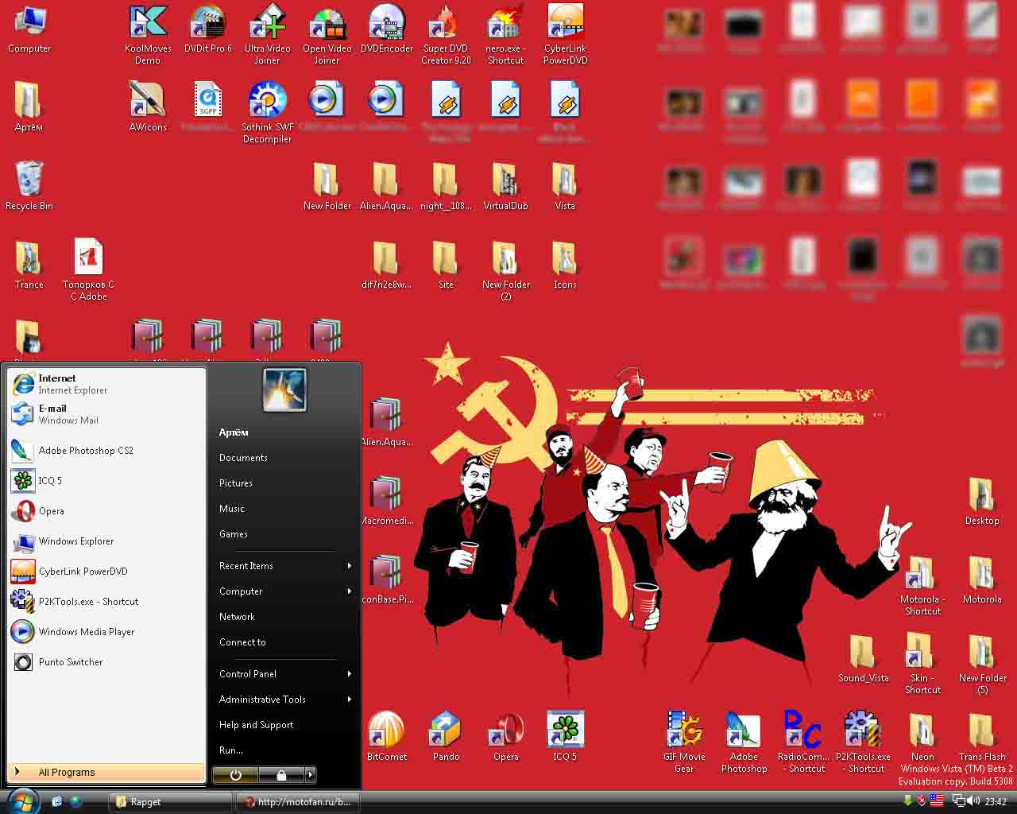Open the ICQ 5 desktop shortcut
The height and width of the screenshot is (814, 1017).
565,737
